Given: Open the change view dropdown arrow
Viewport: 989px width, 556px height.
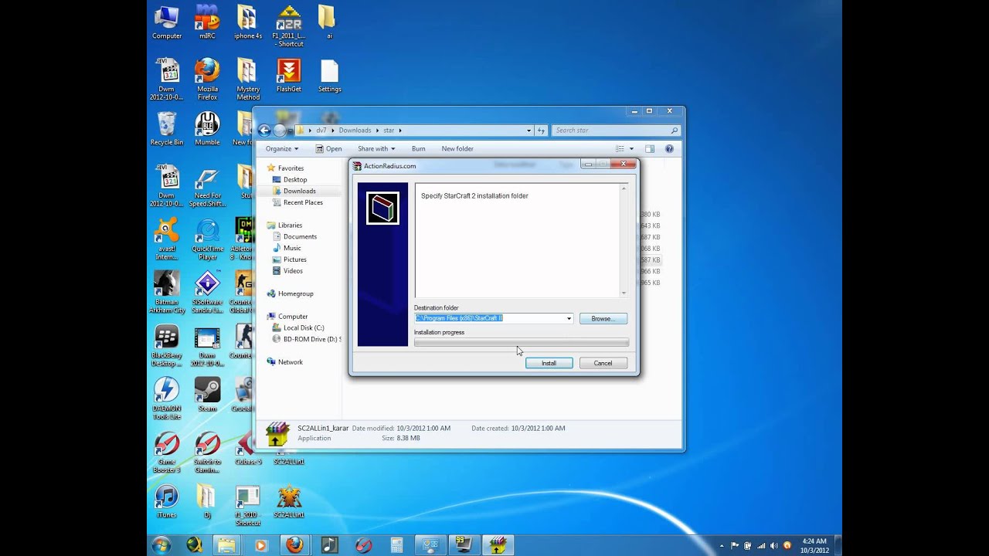Looking at the screenshot, I should (x=631, y=148).
